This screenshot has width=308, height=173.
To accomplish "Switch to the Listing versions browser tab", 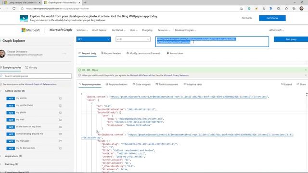I will coord(22,3).
